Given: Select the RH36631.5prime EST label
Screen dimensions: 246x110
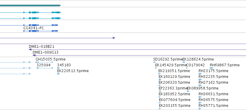Looking at the screenshot, I should [x=213, y=94].
